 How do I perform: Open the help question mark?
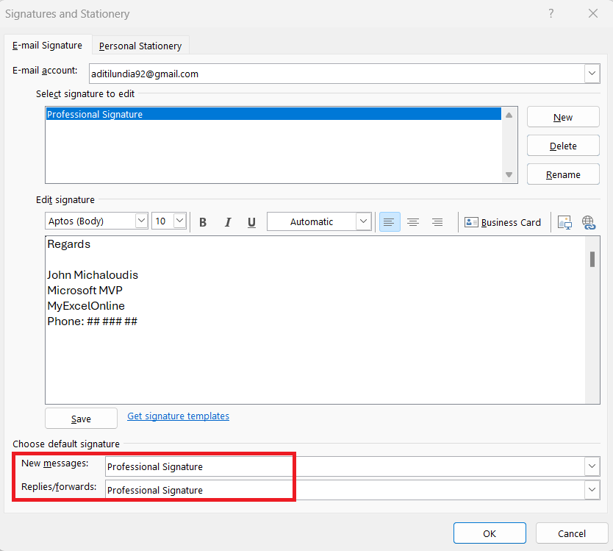pos(551,14)
